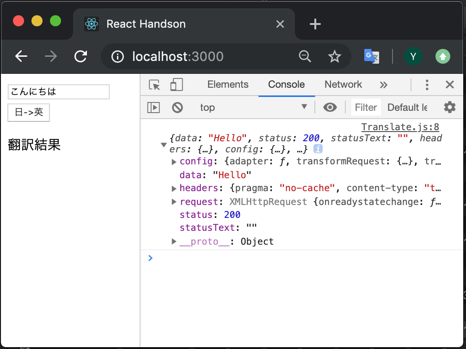466x349 pixels.
Task: Open DevTools three-dot customize menu
Action: click(427, 85)
